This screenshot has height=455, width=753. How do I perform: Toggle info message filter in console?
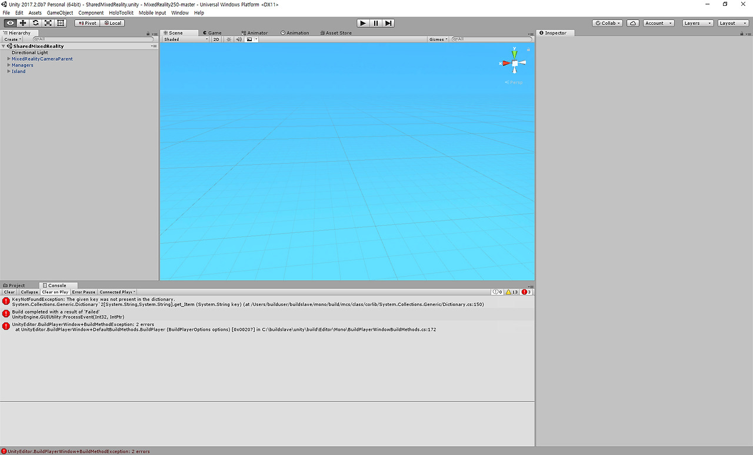497,292
